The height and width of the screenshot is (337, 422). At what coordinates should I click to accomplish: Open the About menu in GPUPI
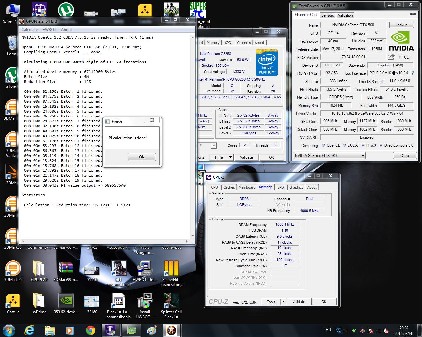pyautogui.click(x=66, y=29)
